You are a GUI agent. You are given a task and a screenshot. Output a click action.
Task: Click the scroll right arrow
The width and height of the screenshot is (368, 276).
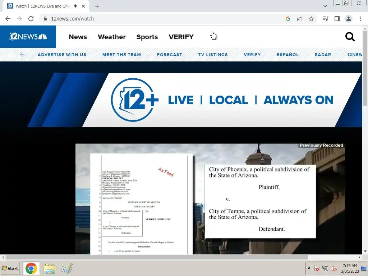(x=359, y=257)
